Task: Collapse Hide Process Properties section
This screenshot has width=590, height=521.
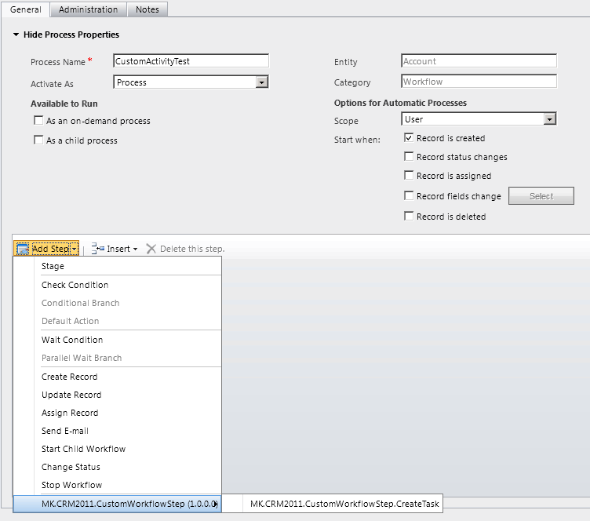Action: pos(16,35)
